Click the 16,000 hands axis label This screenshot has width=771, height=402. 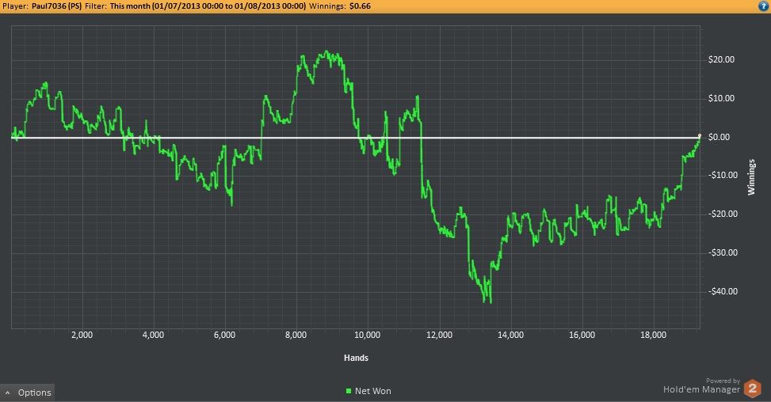(x=582, y=335)
